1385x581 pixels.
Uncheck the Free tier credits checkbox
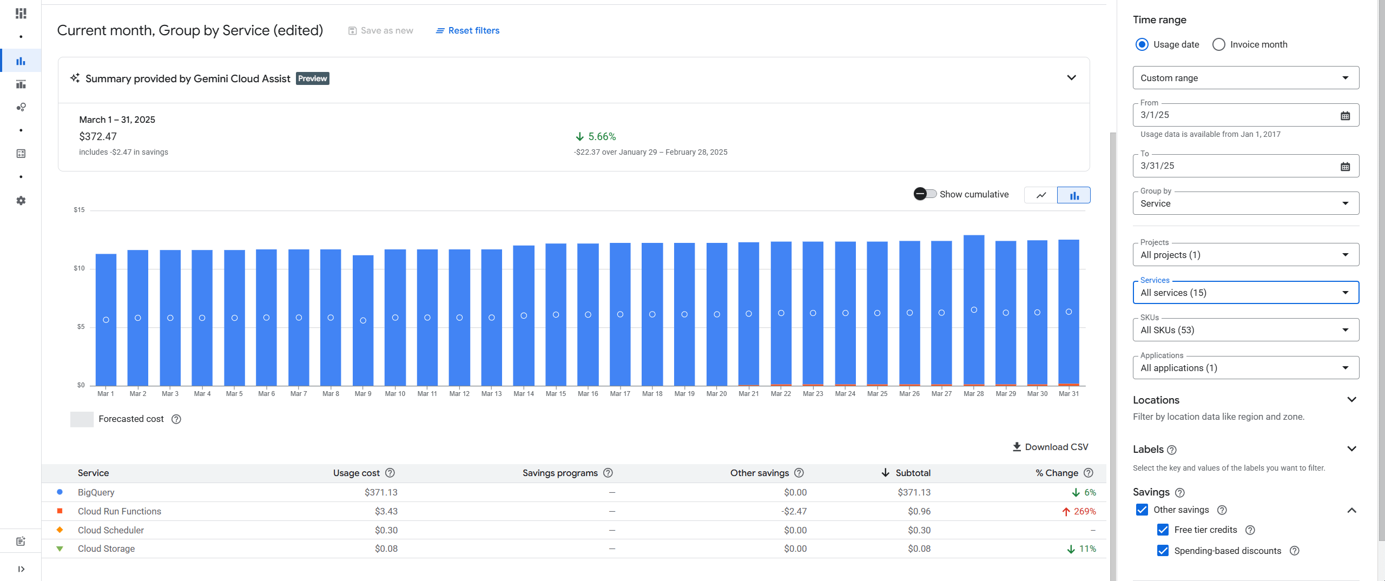(x=1163, y=530)
